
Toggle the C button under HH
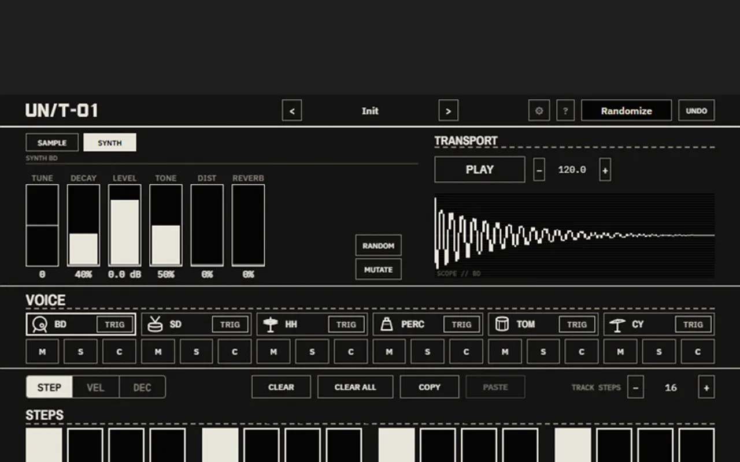[x=350, y=352]
